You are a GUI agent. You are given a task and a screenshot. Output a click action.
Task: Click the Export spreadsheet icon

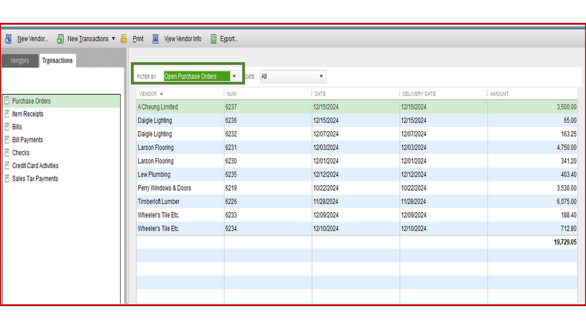tap(214, 39)
